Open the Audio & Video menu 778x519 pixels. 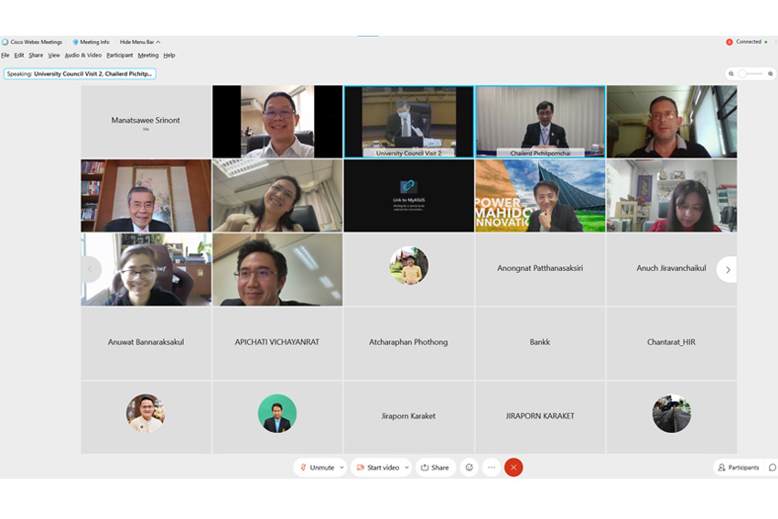point(82,55)
